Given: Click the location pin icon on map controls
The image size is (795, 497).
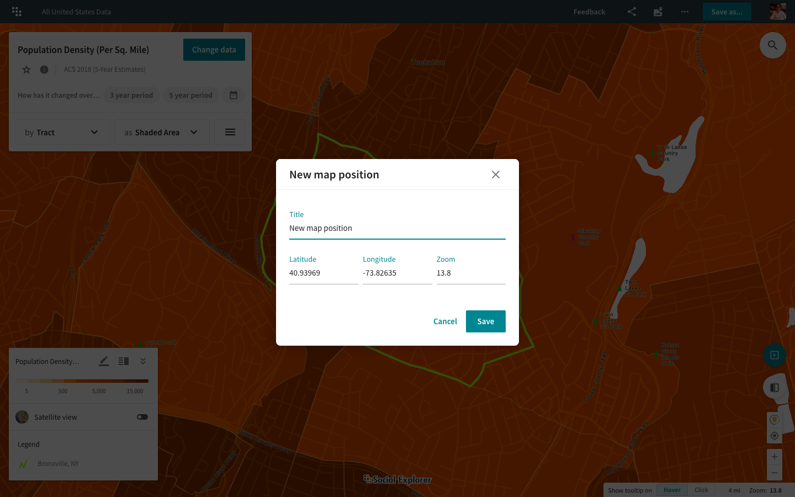Looking at the screenshot, I should click(774, 419).
